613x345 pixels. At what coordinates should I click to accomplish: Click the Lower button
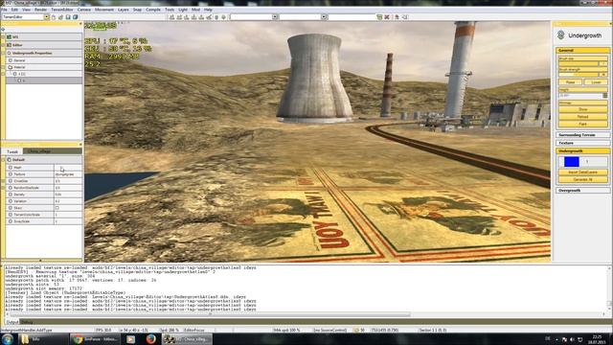596,82
